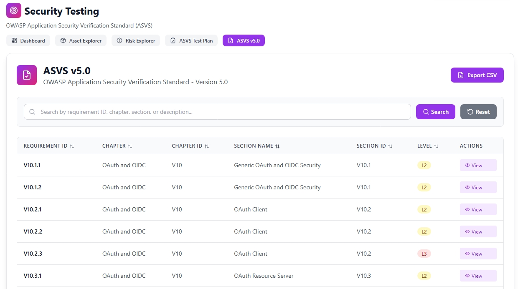Click requirement ID V10.2.1
The height and width of the screenshot is (289, 518).
(33, 209)
